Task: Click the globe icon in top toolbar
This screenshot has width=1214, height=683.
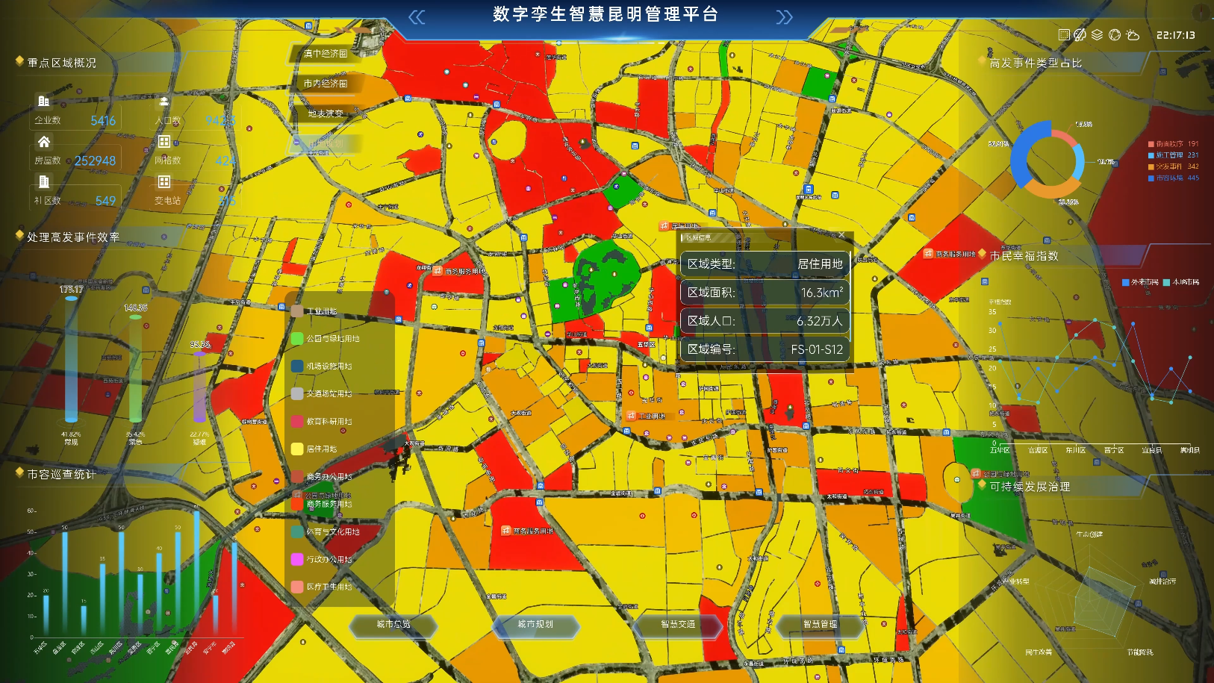Action: pyautogui.click(x=1115, y=34)
